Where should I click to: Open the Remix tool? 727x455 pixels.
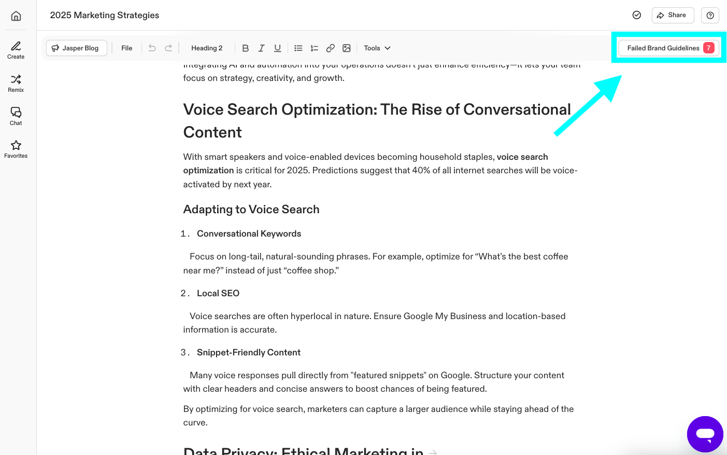(16, 84)
